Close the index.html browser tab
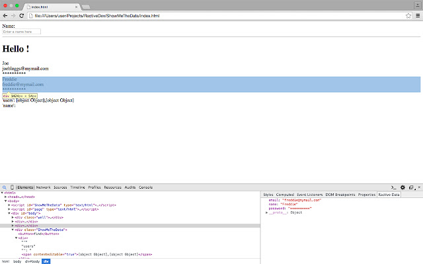Image resolution: width=423 pixels, height=264 pixels. (76, 7)
